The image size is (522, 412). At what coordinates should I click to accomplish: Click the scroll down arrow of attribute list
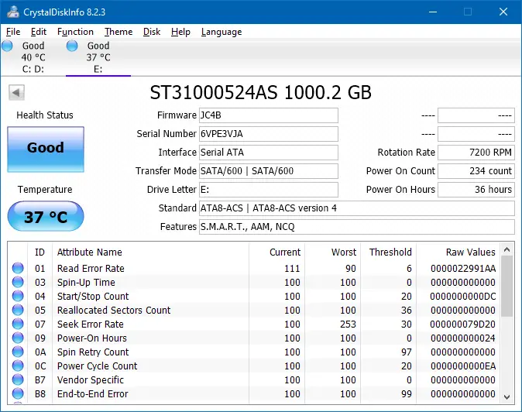507,397
